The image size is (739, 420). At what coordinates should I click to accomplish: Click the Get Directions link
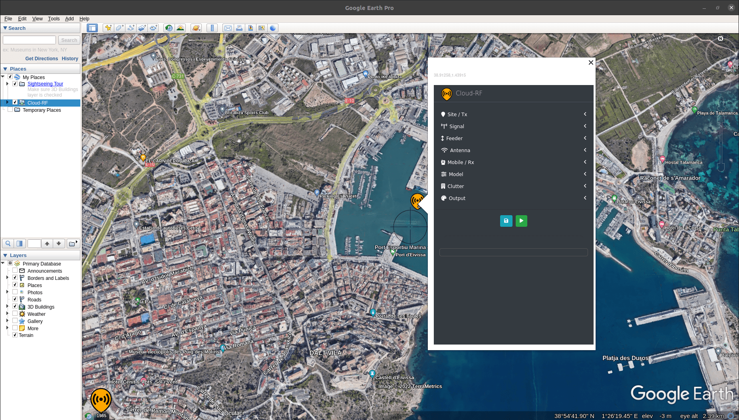pos(42,59)
